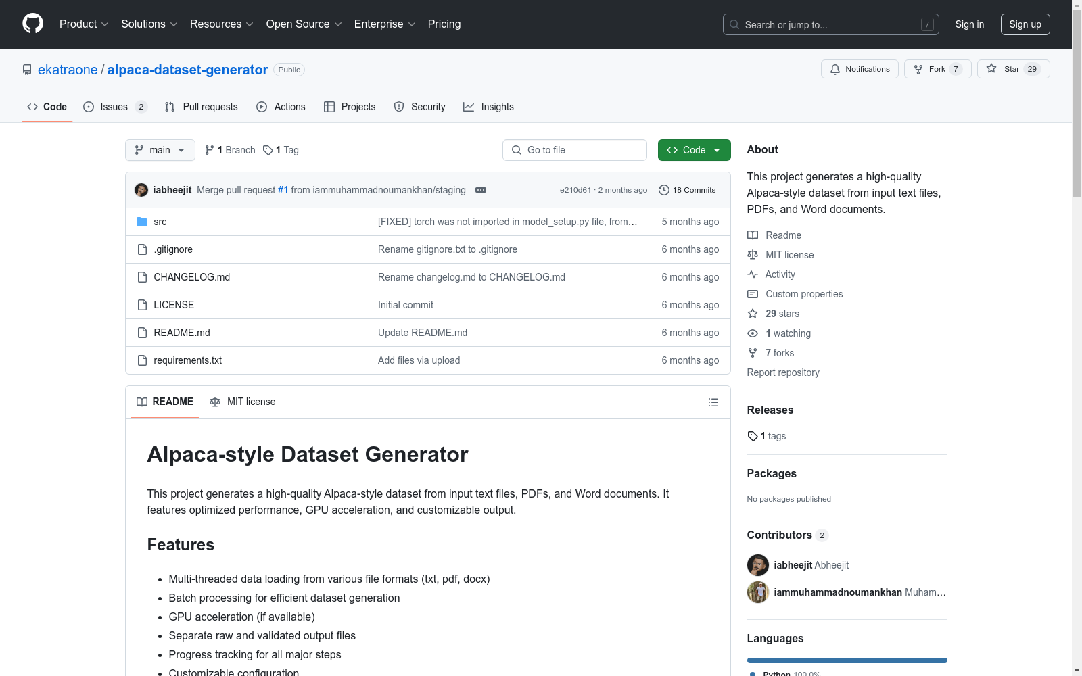This screenshot has height=676, width=1082.
Task: Click the Search or jump to field
Action: click(831, 24)
